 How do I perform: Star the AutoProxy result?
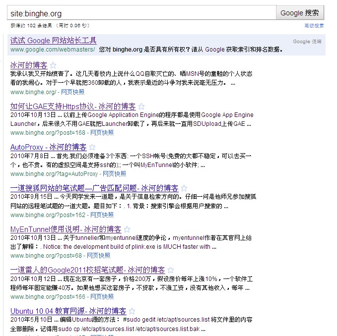(92, 147)
